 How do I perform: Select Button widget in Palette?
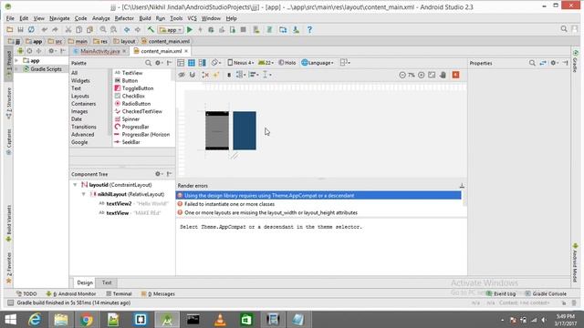pos(130,81)
